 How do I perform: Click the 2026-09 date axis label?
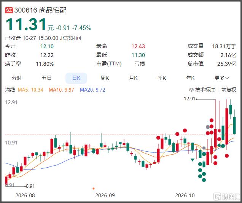coord(105,195)
